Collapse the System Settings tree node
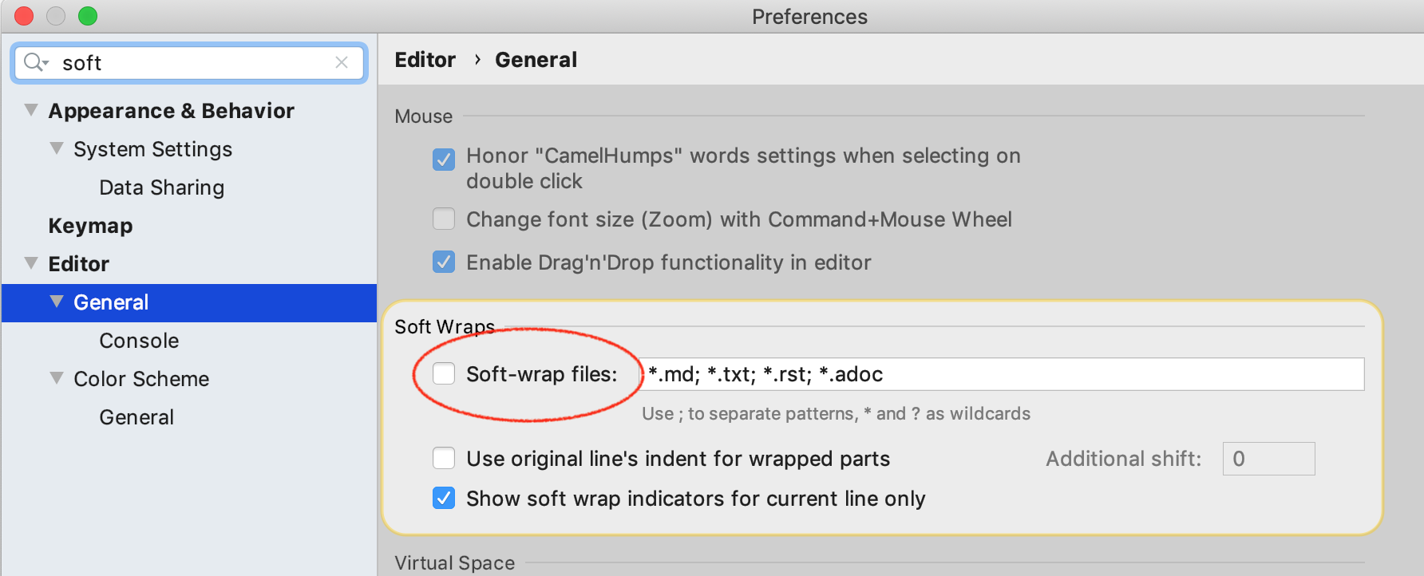1424x576 pixels. coord(56,148)
